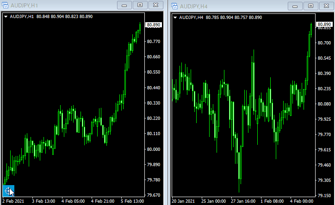
Task: Click the AUDJPY,H1 window's chart icon
Action: click(5, 6)
